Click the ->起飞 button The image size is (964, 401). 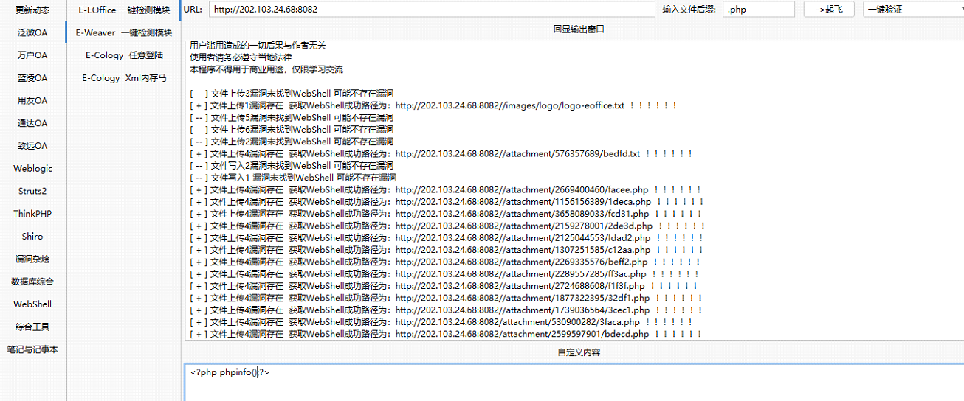pos(829,10)
